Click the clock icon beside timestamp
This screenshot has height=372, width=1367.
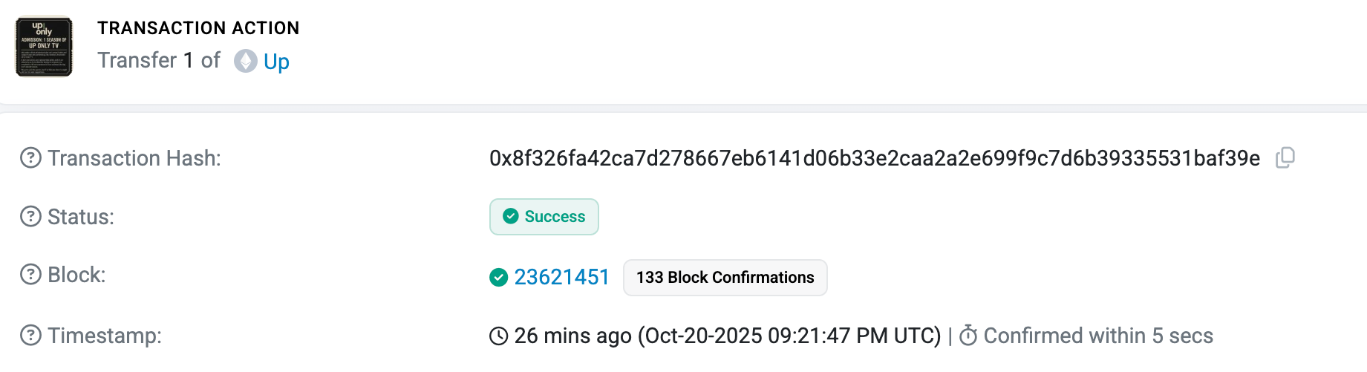pos(499,336)
